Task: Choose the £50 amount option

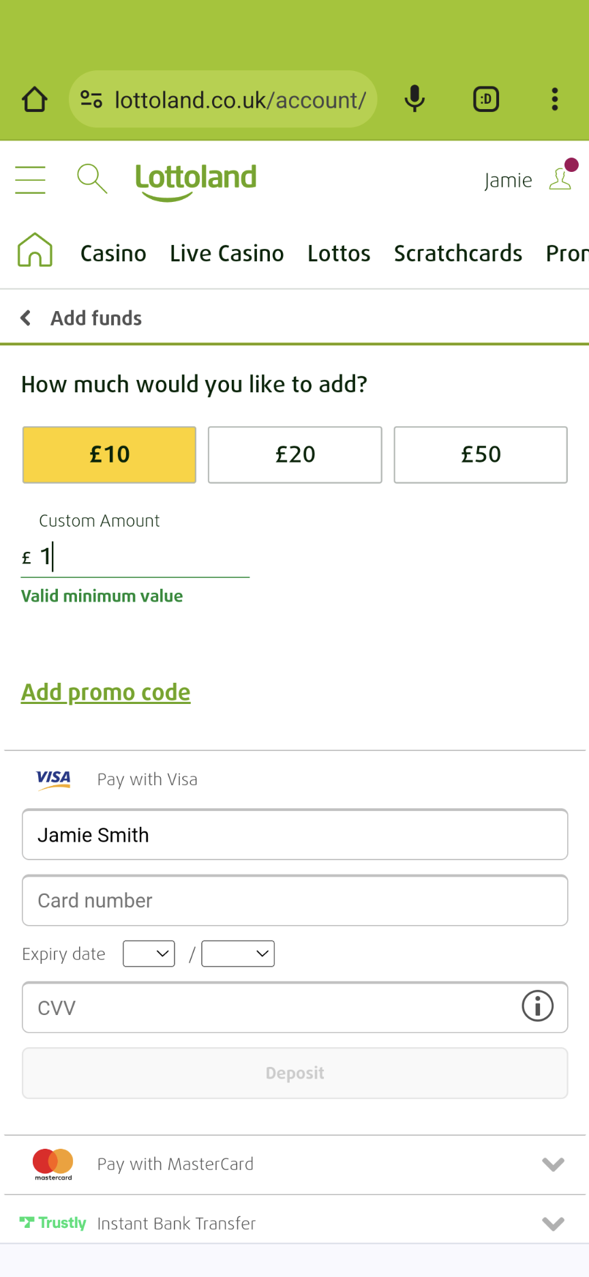Action: [x=481, y=455]
